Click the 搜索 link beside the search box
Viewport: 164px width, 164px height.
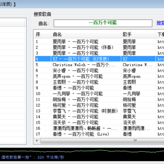pos(160,23)
